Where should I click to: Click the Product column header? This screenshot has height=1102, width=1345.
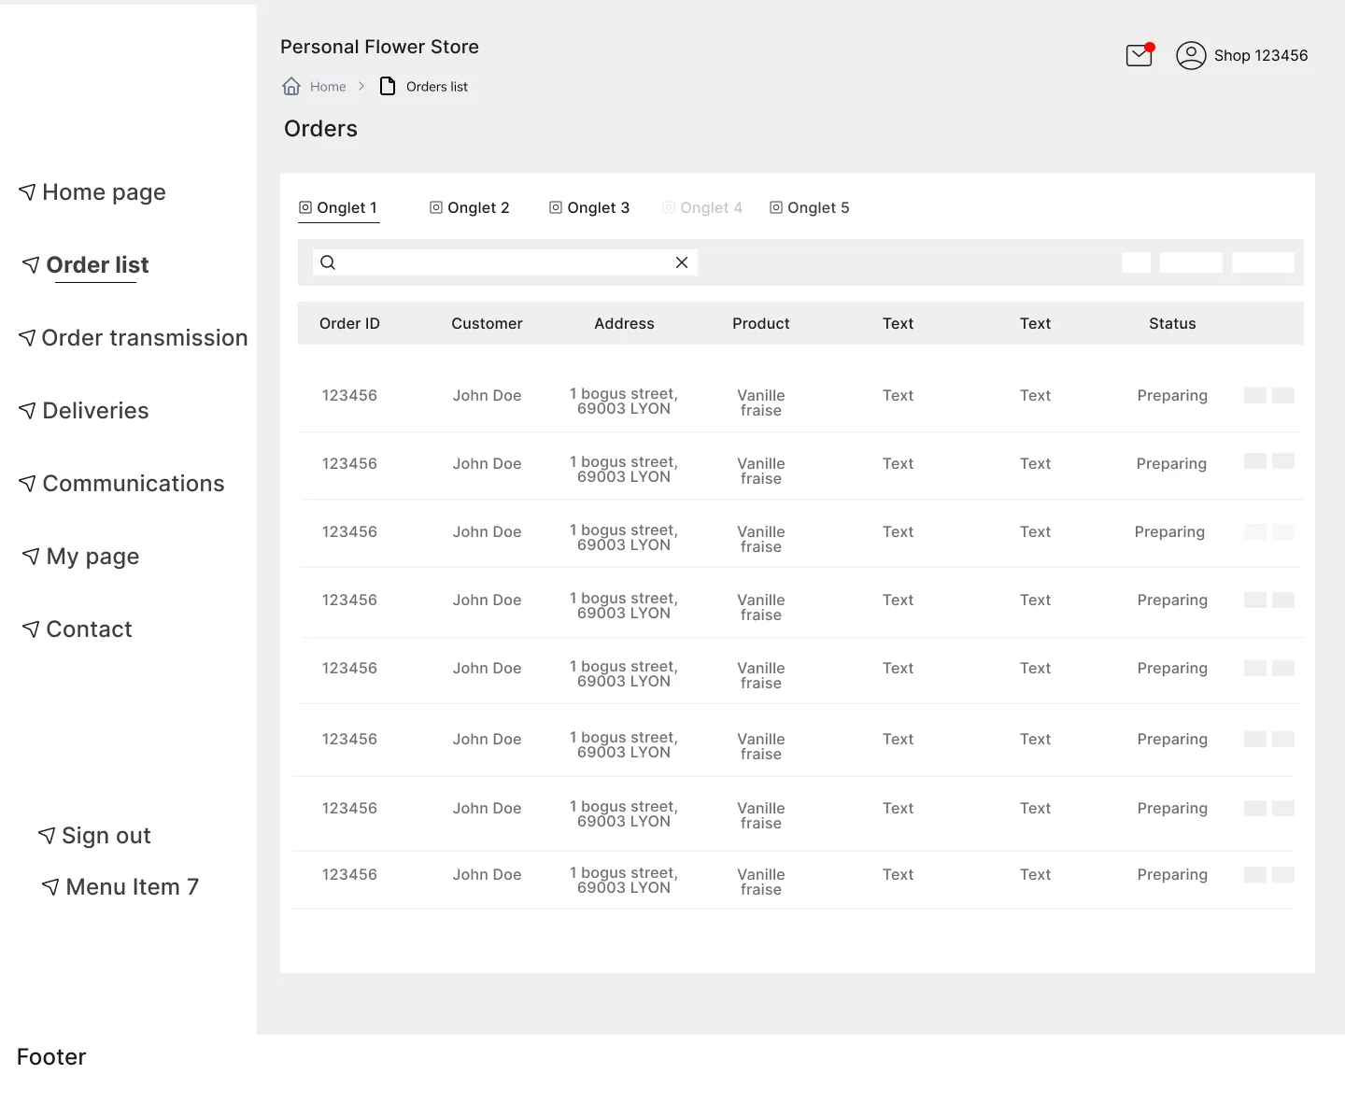[761, 323]
